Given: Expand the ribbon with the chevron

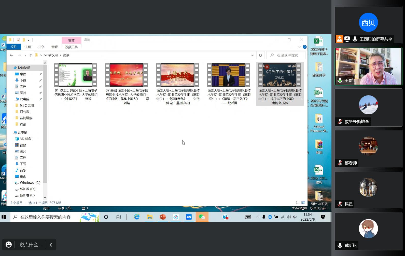Looking at the screenshot, I should [299, 47].
